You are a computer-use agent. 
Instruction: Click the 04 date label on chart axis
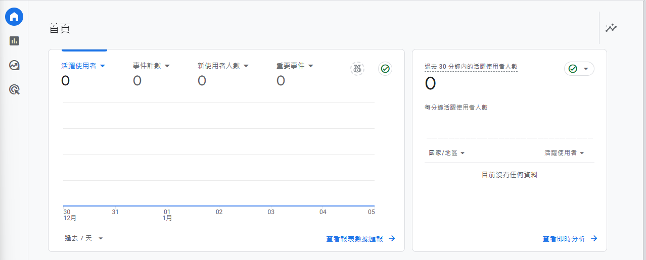click(x=323, y=212)
